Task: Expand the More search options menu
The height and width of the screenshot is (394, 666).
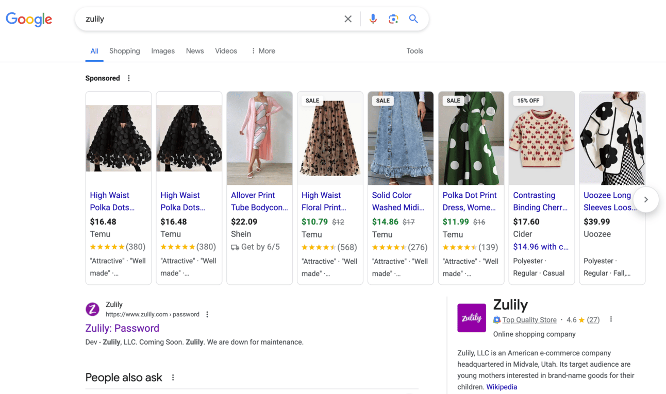Action: [263, 51]
